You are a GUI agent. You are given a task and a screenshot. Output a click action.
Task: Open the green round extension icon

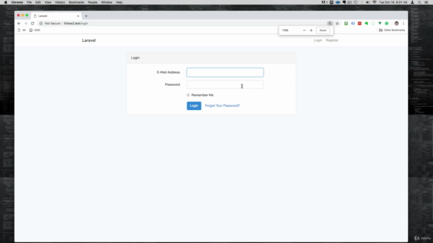(386, 24)
